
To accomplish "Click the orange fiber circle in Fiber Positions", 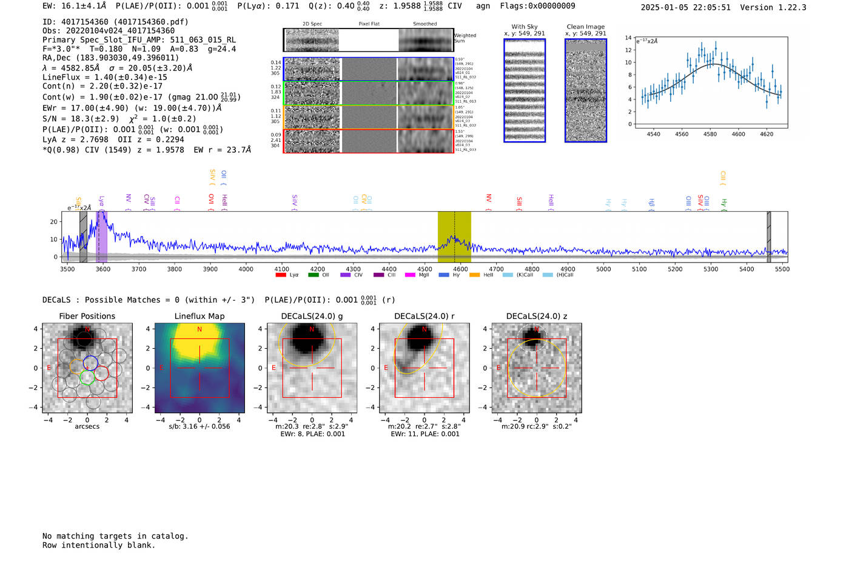I will click(76, 367).
